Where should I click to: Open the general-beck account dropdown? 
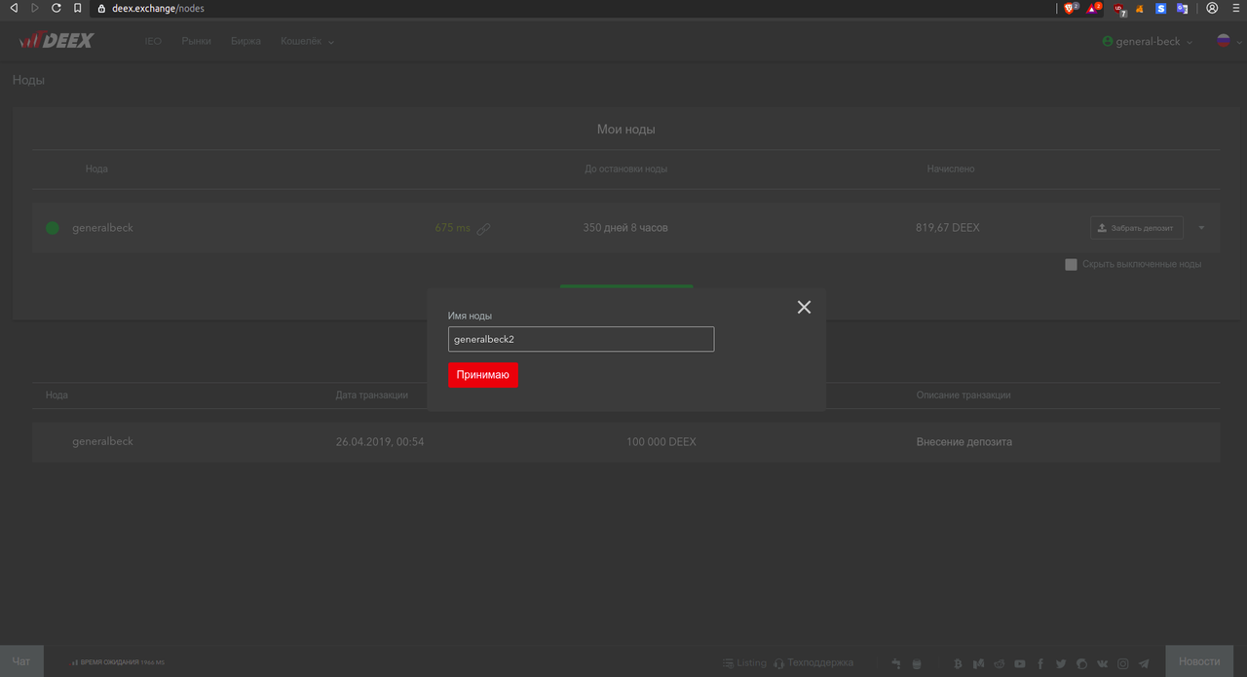(x=1147, y=42)
